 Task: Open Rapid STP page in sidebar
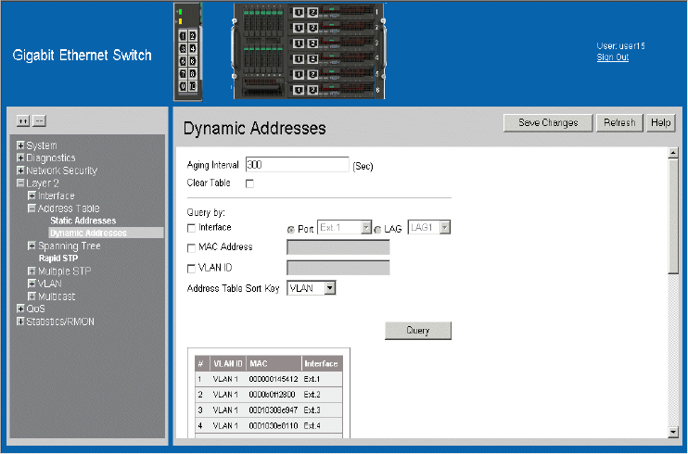click(x=57, y=259)
